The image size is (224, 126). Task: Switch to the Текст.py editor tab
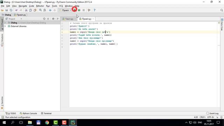pyautogui.click(x=69, y=19)
